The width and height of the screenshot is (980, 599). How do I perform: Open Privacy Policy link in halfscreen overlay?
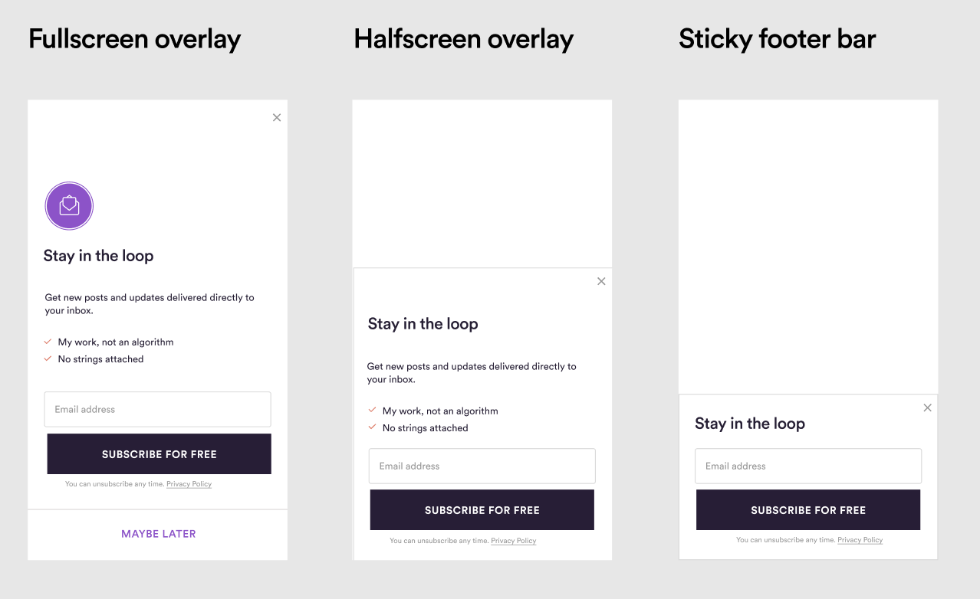514,541
